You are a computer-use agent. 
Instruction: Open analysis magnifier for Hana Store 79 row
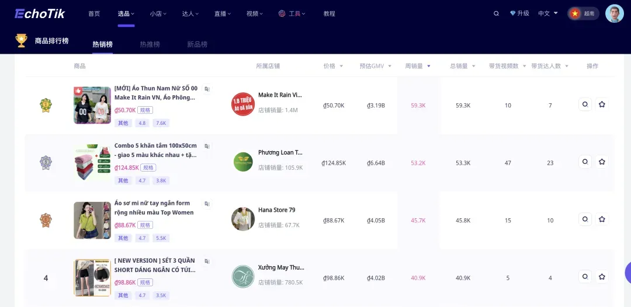click(x=584, y=219)
